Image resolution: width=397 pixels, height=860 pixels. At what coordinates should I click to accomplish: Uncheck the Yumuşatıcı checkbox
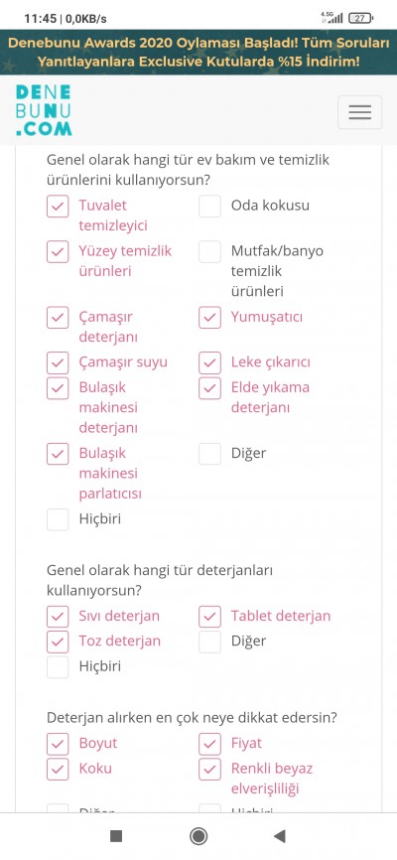209,318
